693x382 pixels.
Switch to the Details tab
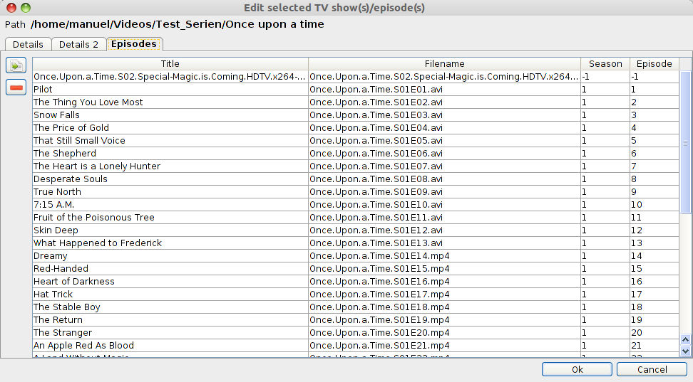click(x=28, y=44)
